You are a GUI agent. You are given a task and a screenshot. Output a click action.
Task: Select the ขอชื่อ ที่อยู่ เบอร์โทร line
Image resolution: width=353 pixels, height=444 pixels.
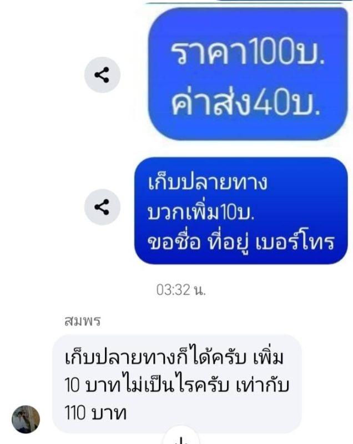(x=241, y=243)
